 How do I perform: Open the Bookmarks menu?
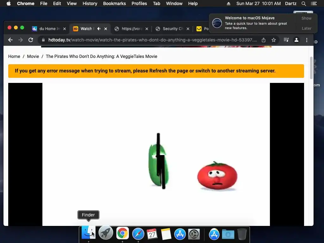coord(115,3)
